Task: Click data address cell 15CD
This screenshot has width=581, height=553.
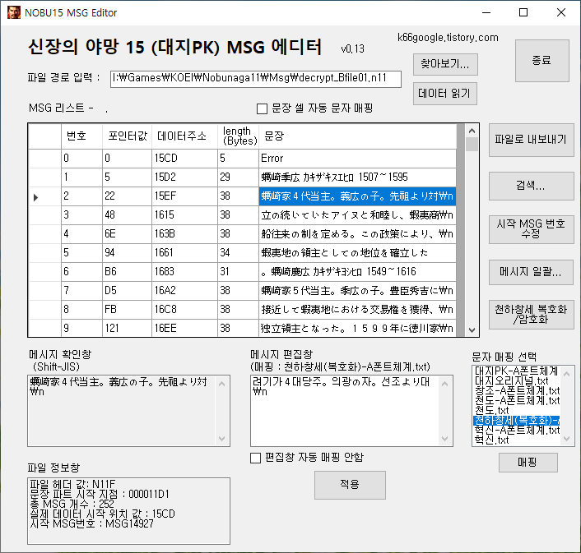Action: 184,159
